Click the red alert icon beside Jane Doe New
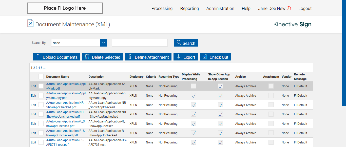The width and height of the screenshot is (346, 147). coord(289,8)
